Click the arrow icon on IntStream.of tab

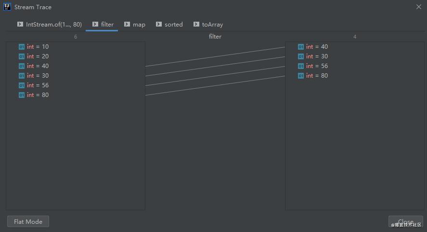point(20,24)
